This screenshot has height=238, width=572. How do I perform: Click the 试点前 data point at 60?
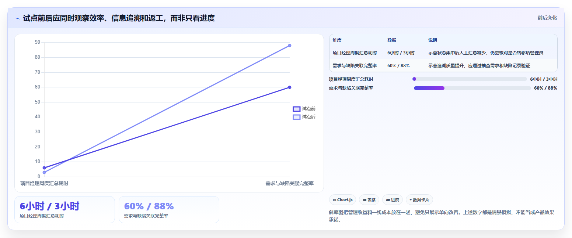tap(290, 87)
